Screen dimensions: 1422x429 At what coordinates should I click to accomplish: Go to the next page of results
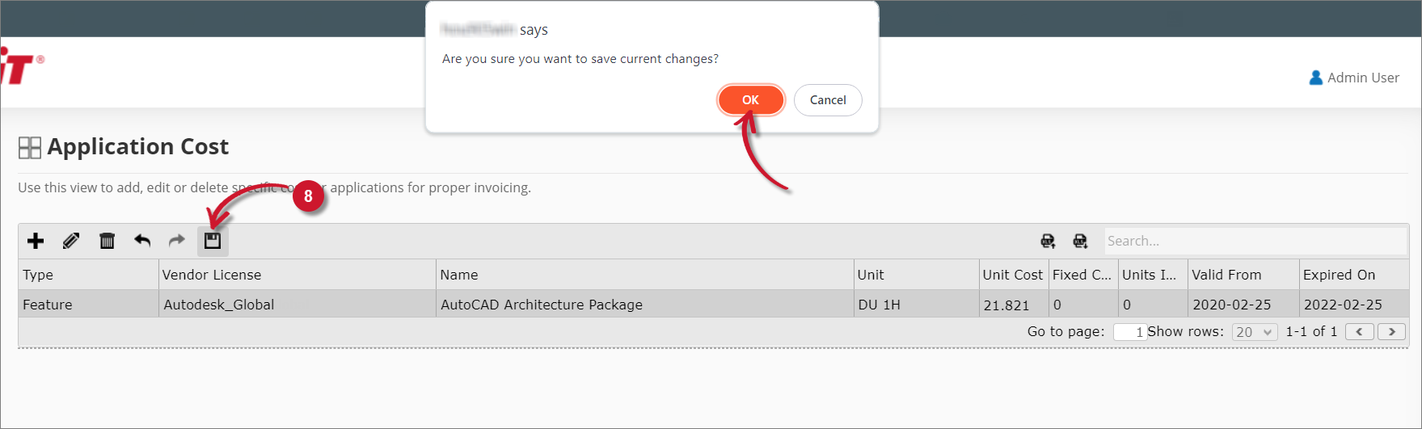[1391, 332]
